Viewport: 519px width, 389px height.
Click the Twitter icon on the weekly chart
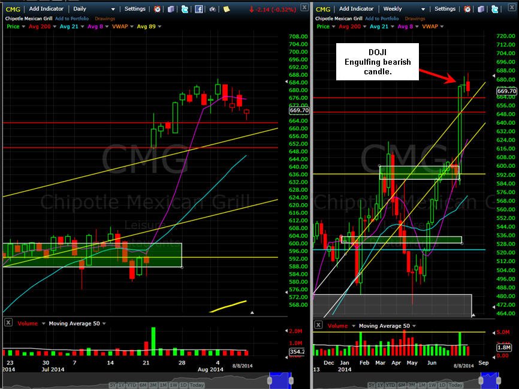point(495,9)
